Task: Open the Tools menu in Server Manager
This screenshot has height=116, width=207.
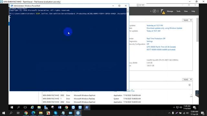Action: (x=178, y=11)
